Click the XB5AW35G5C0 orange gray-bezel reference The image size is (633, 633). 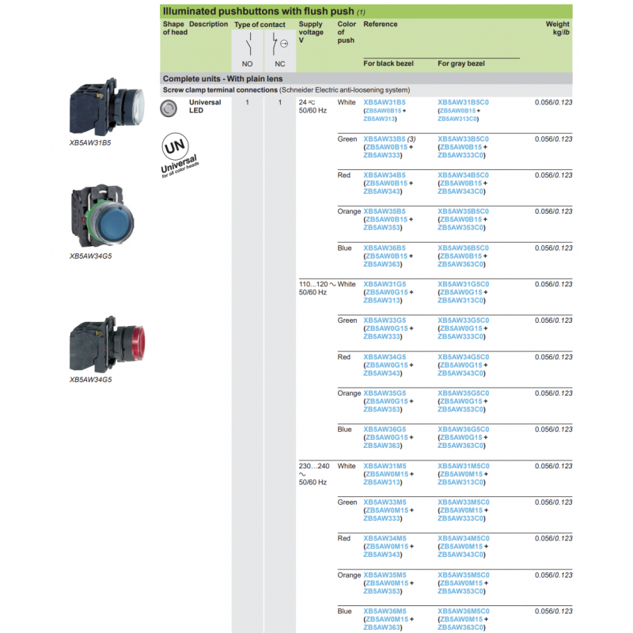463,393
